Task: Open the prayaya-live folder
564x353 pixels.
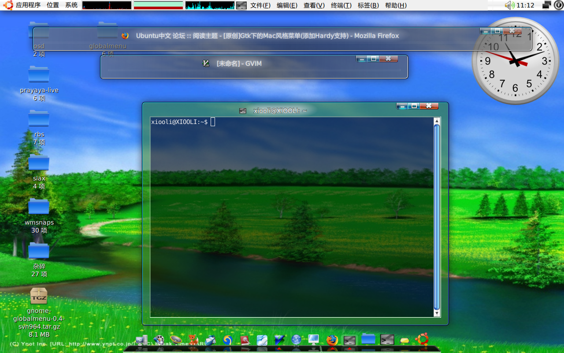Action: pyautogui.click(x=39, y=75)
